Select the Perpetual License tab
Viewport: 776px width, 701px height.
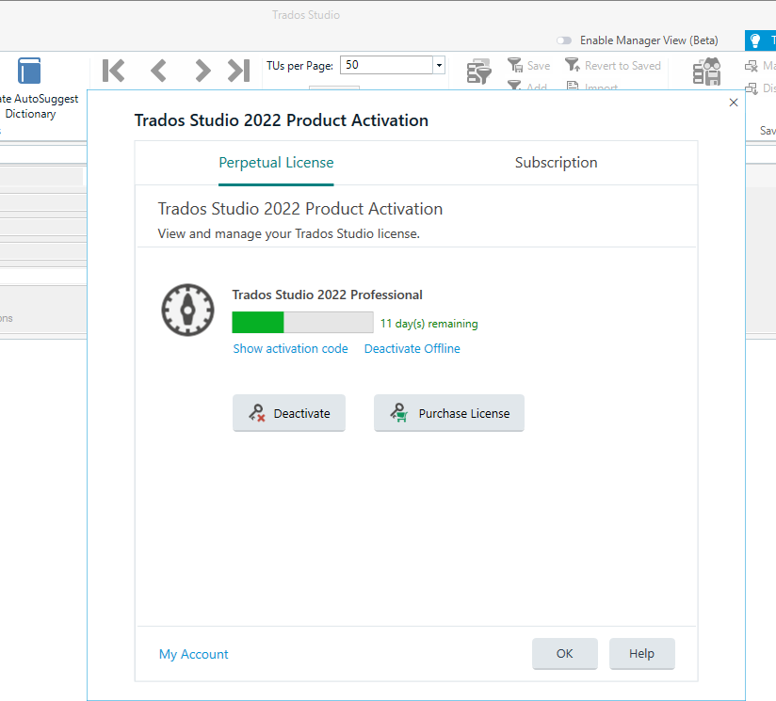pos(276,162)
